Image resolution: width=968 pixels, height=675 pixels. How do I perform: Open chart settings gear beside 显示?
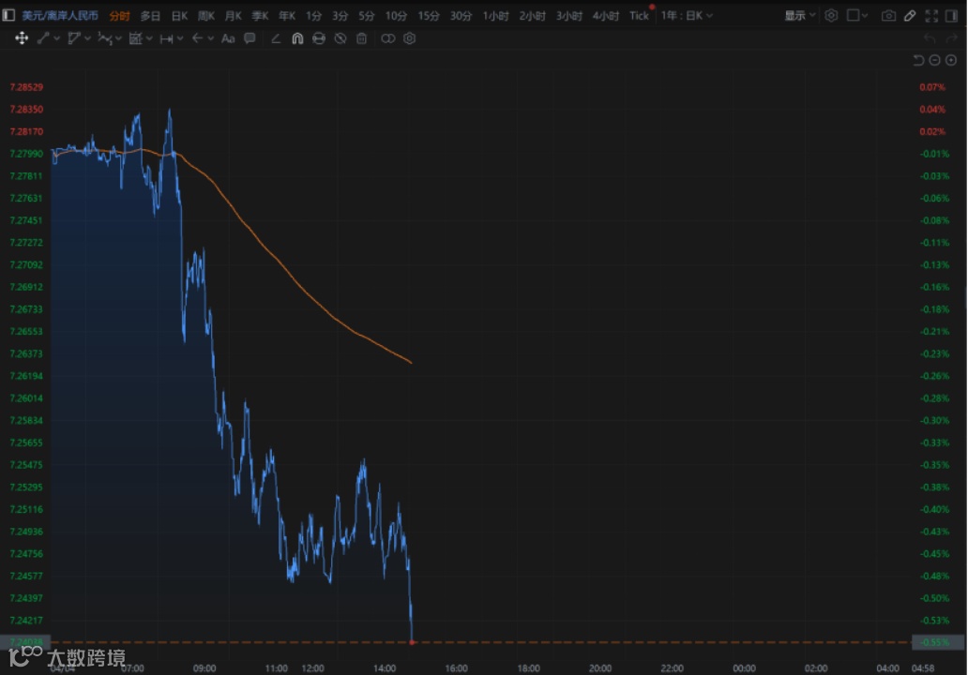[831, 15]
